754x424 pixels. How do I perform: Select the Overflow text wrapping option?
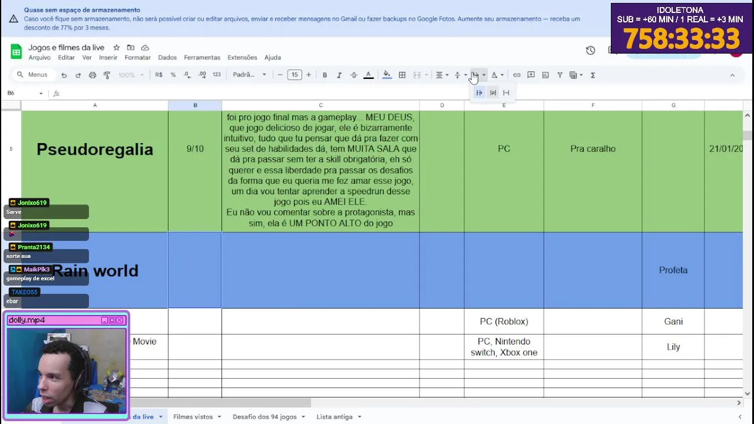[479, 92]
